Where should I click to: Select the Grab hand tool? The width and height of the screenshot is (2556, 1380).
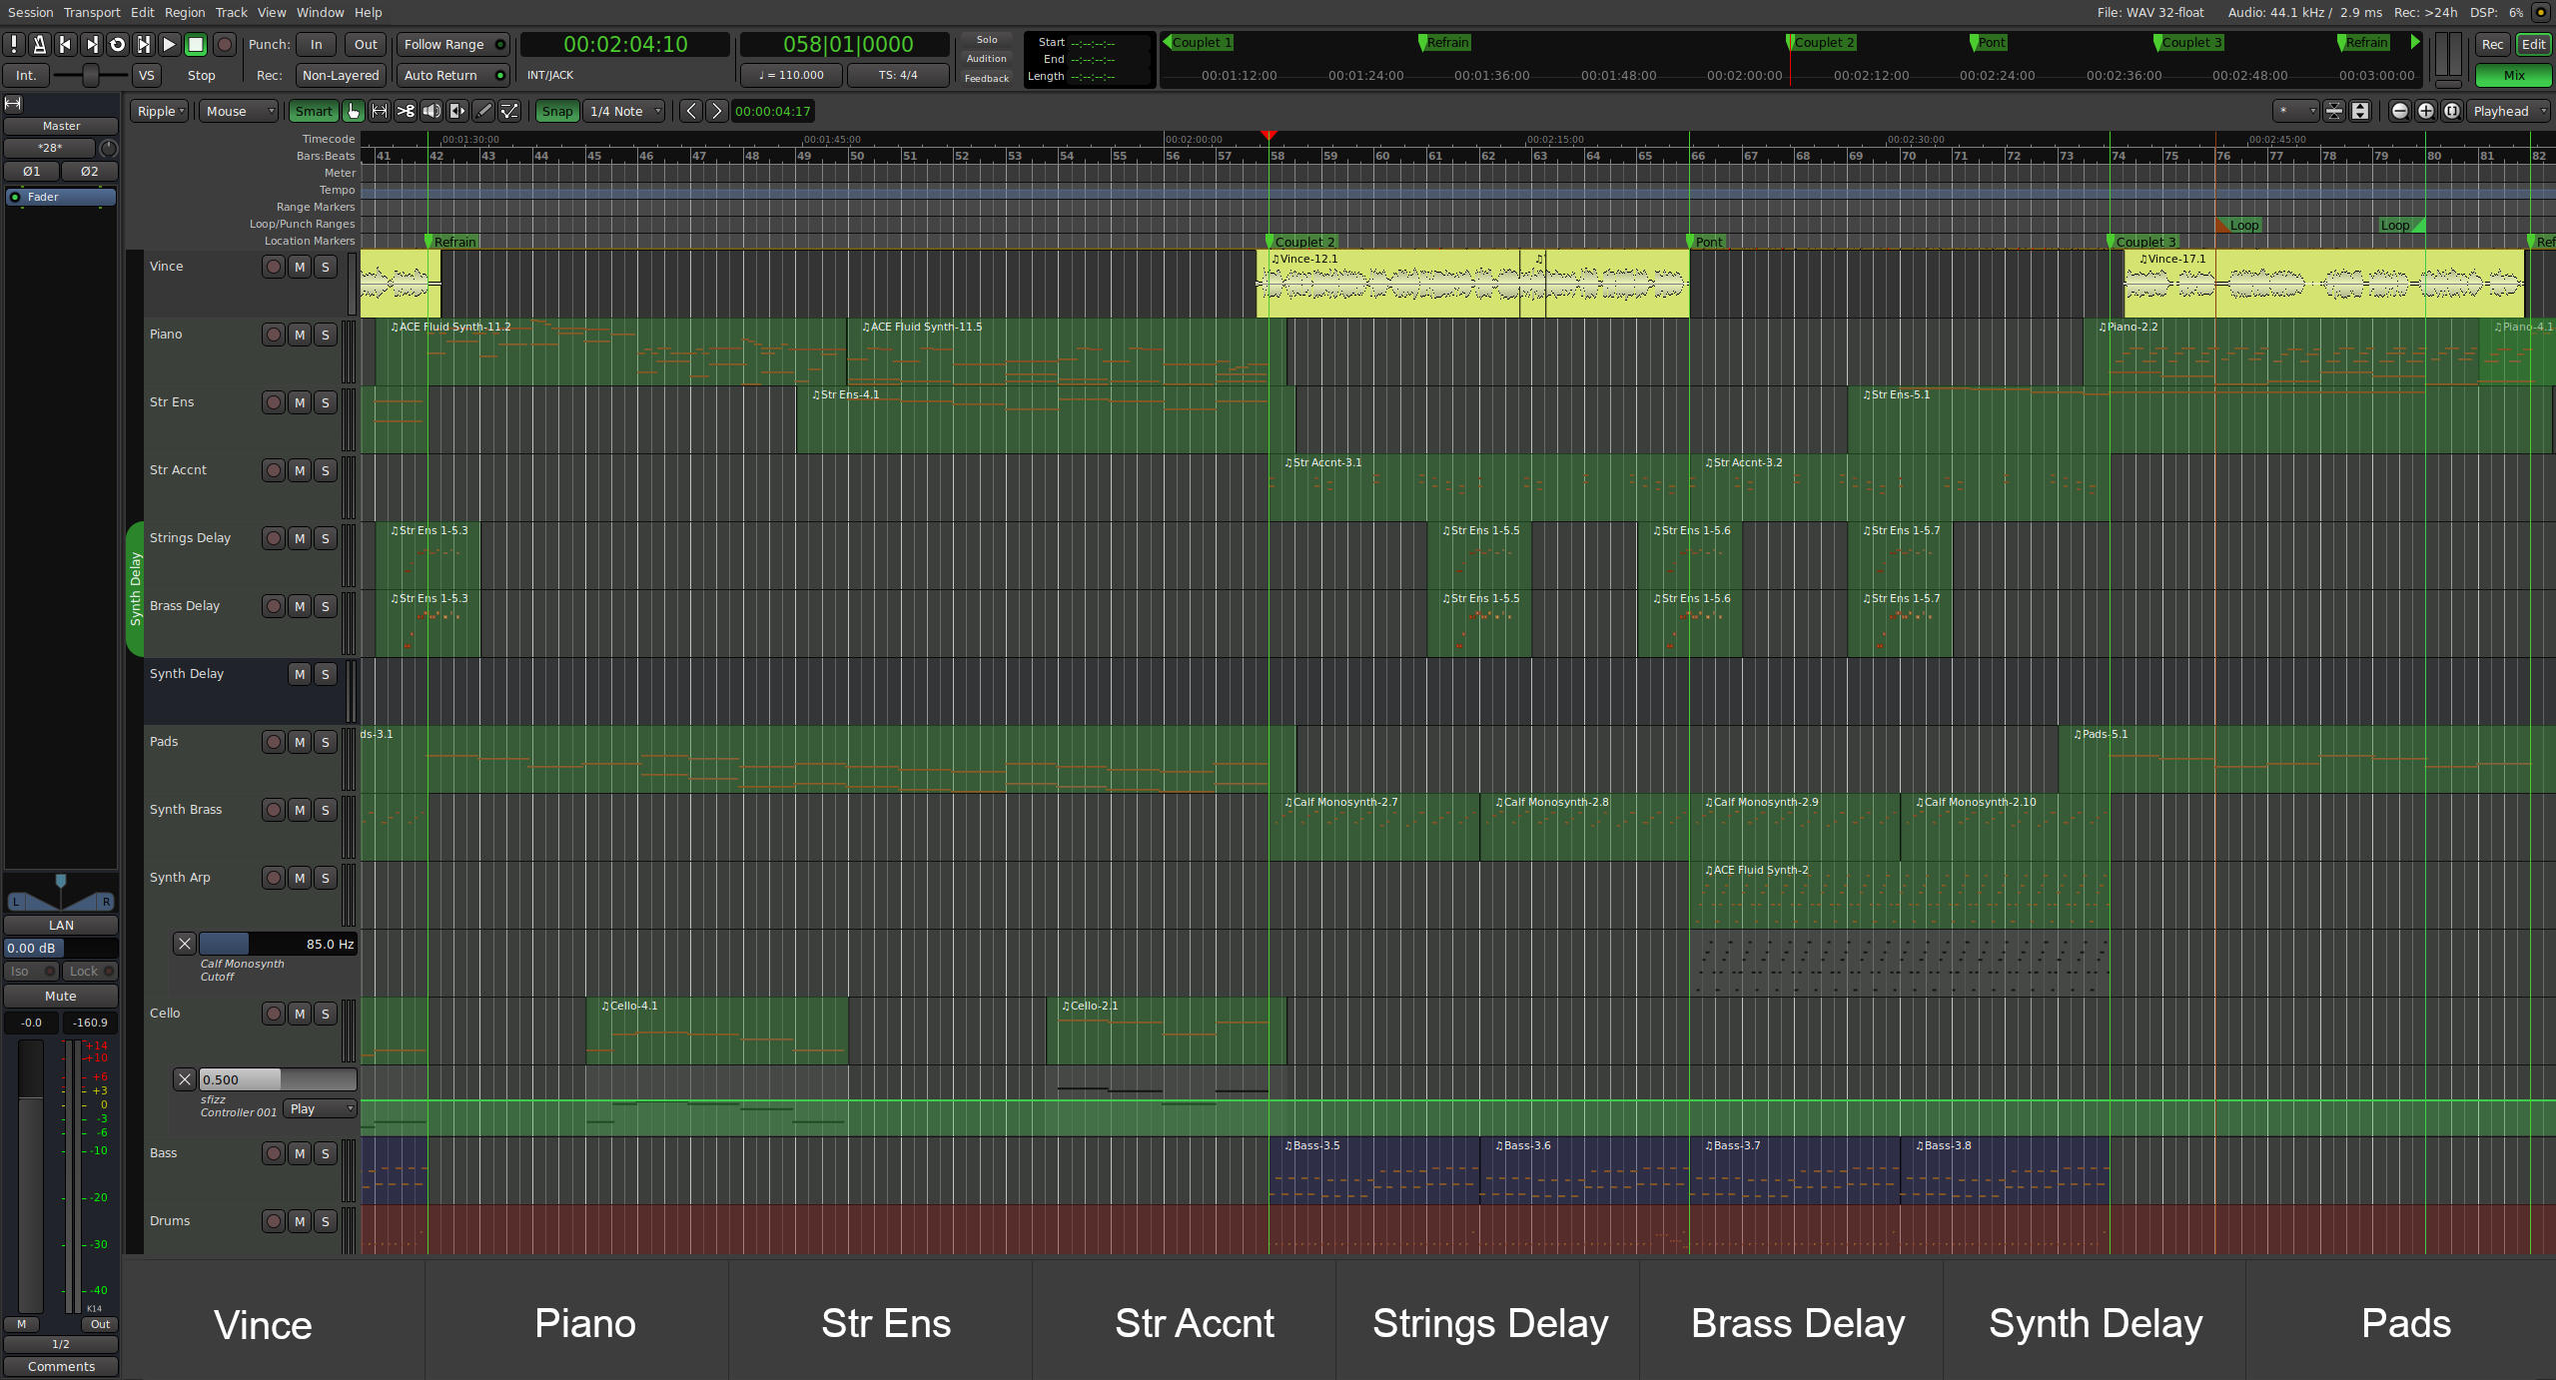pyautogui.click(x=354, y=111)
